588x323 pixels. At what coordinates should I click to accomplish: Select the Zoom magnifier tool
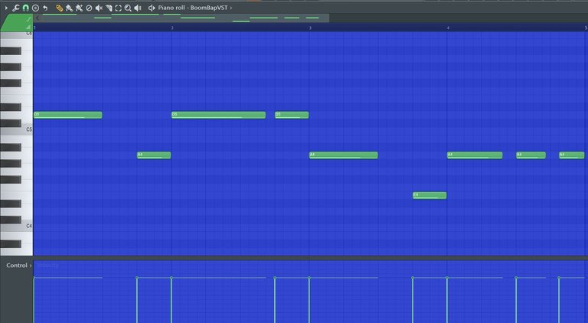tap(128, 8)
